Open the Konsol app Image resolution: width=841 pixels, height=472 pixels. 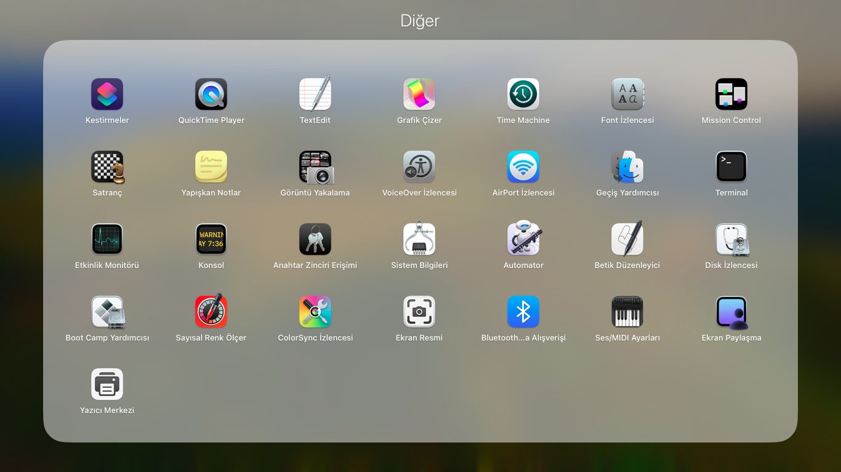pos(211,240)
